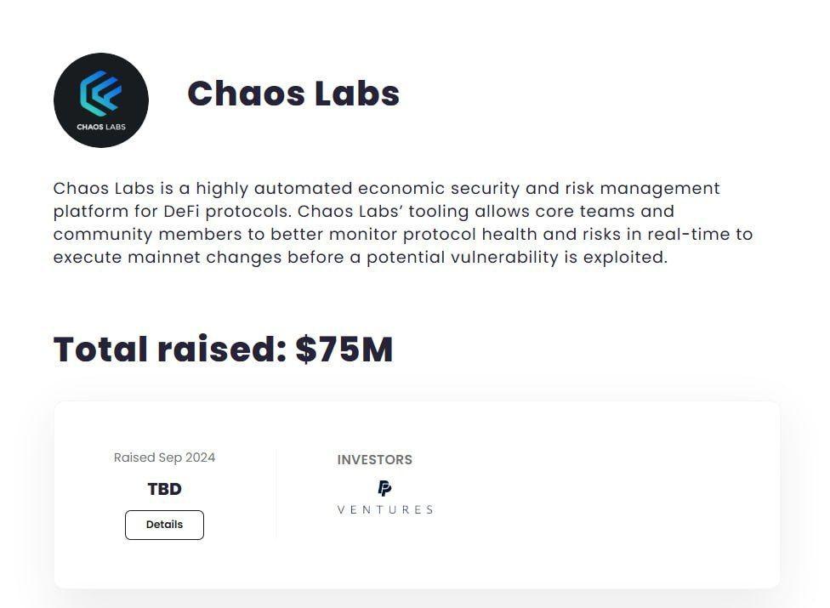Click the INVESTORS section label
830x608 pixels.
point(375,460)
